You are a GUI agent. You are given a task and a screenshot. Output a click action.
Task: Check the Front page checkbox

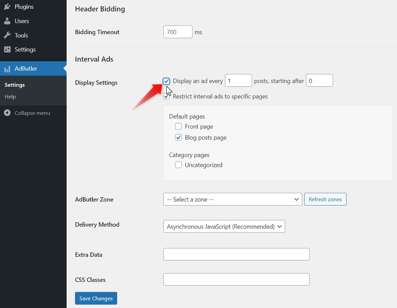178,126
